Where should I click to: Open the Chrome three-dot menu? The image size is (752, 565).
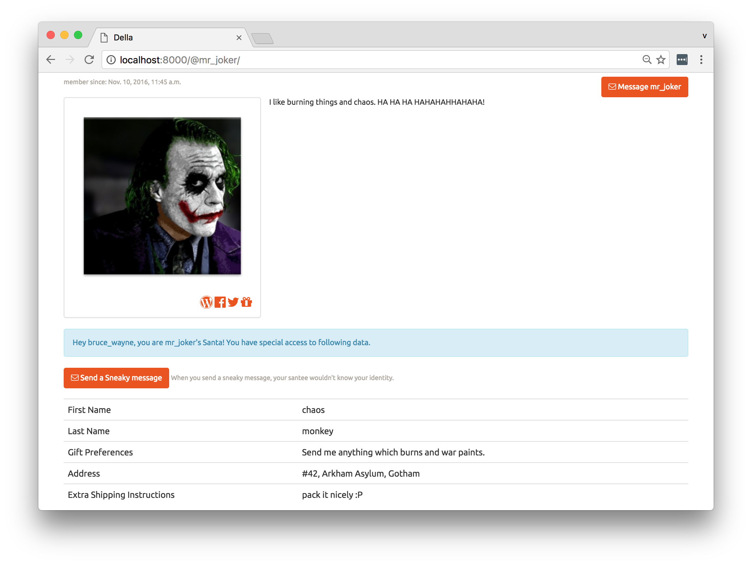(701, 60)
